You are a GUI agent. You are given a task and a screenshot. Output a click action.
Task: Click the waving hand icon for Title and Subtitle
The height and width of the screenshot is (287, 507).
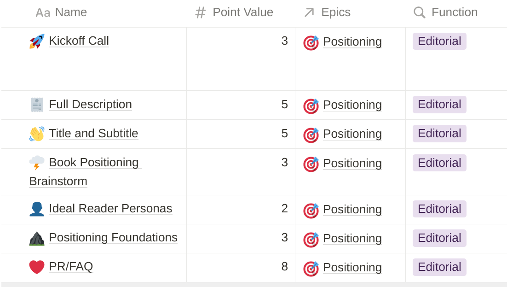(x=37, y=134)
